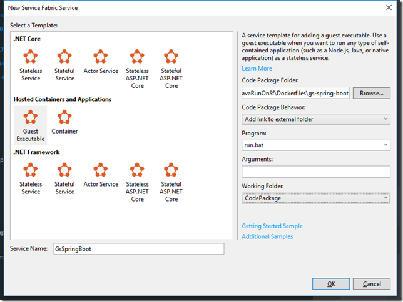403x302 pixels.
Task: Open the Additional Samples link
Action: 267,236
